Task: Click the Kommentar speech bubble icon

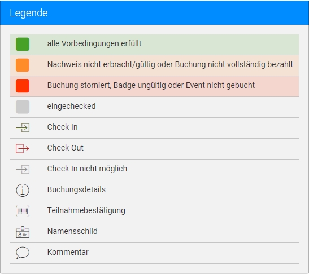Action: 23,253
